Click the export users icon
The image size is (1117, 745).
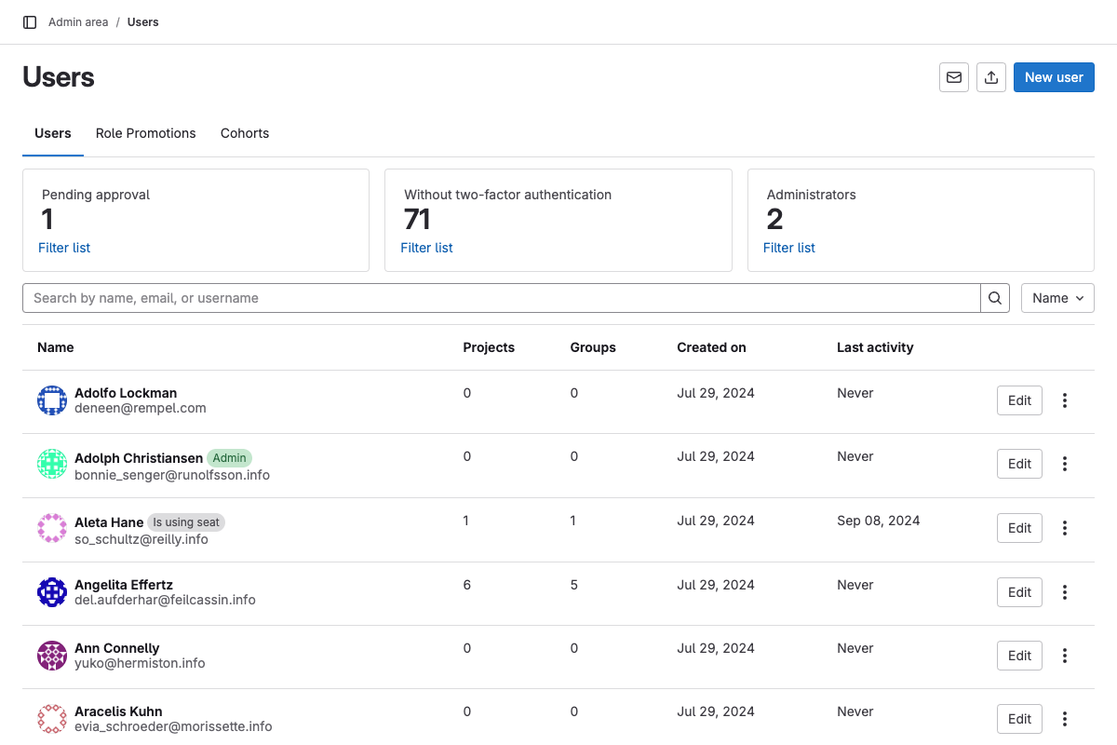990,77
